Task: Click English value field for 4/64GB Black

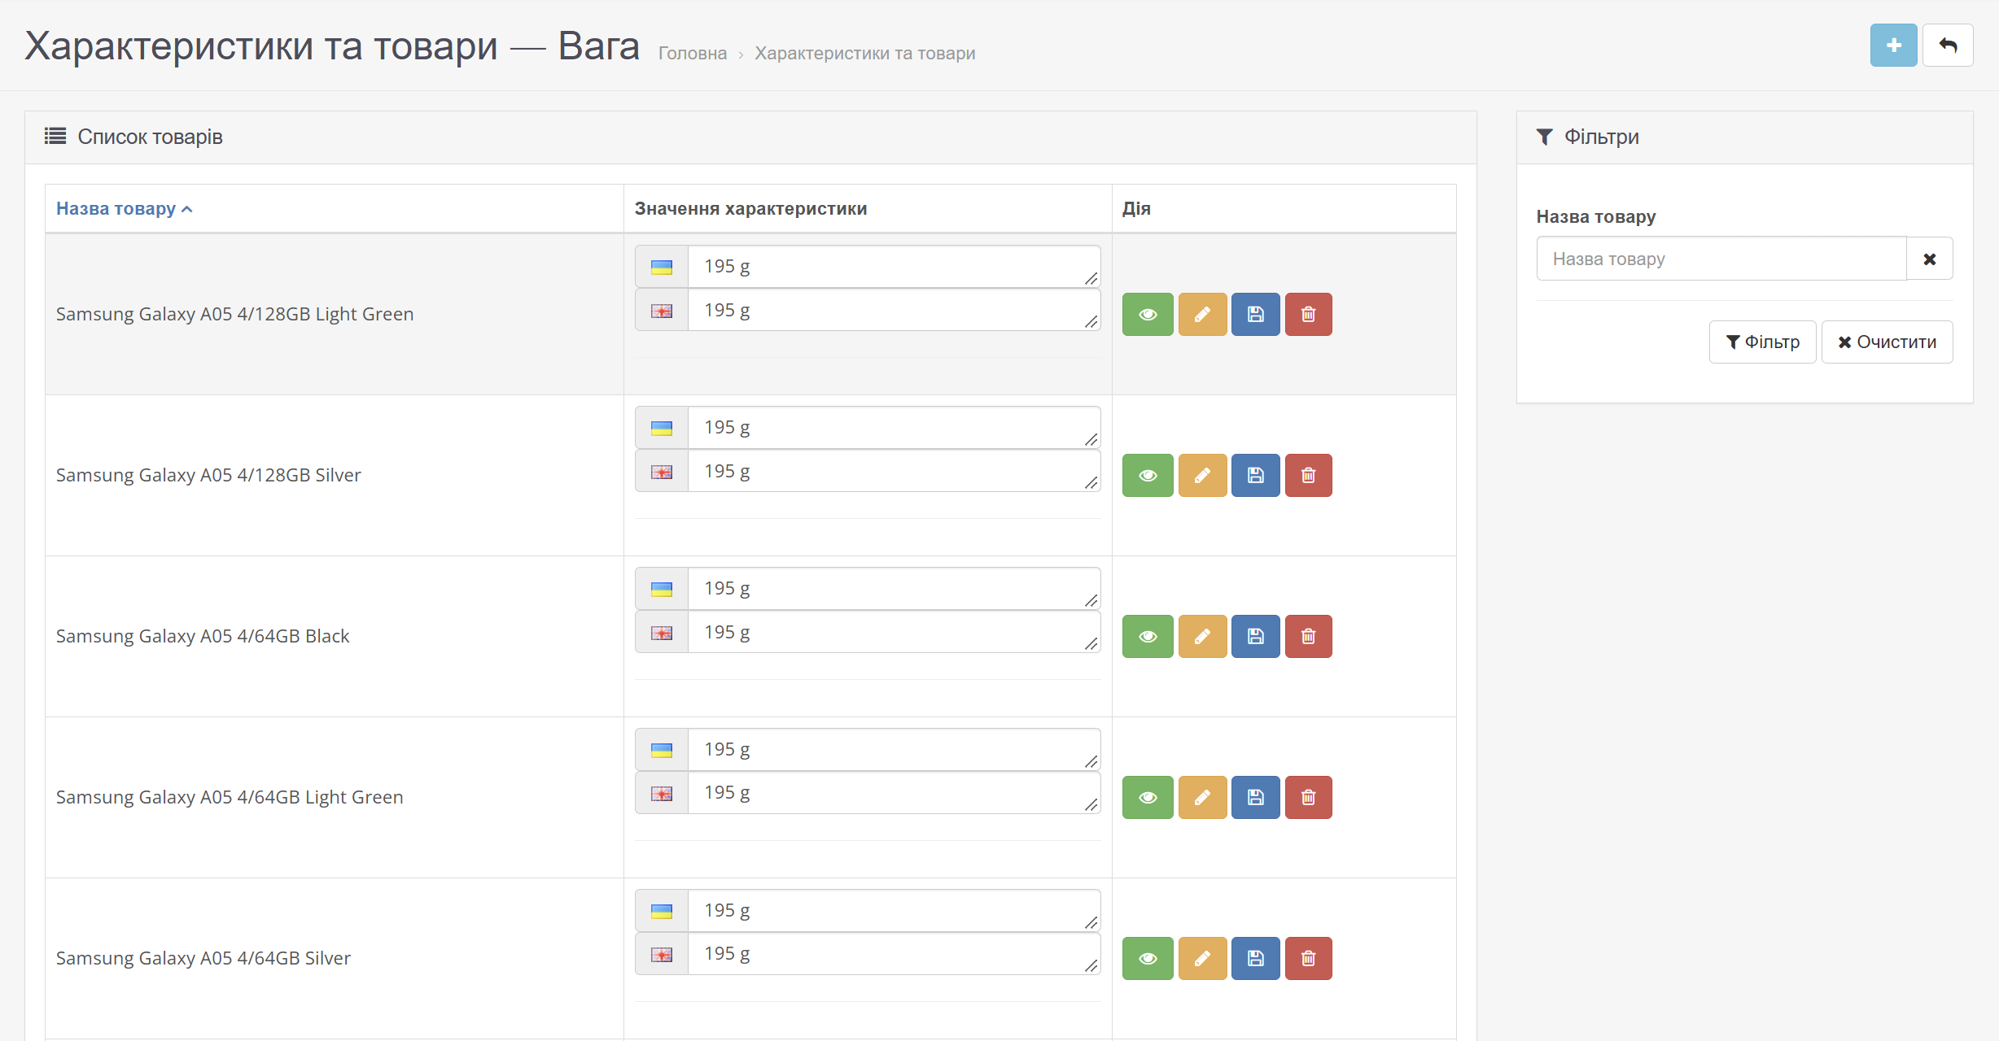Action: point(894,632)
